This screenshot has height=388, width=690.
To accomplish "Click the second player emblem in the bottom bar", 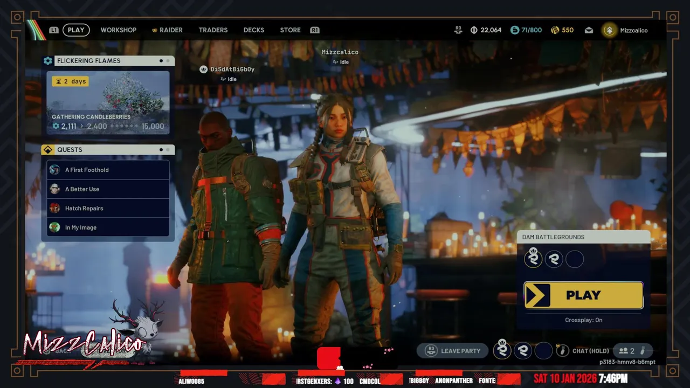I will [522, 351].
